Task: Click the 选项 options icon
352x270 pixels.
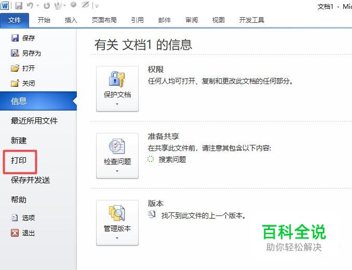Action: (15, 218)
